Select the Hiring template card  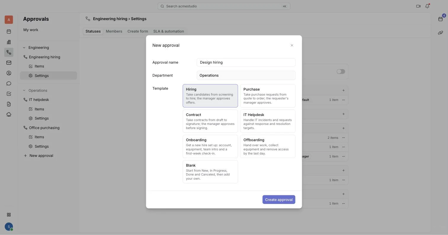210,96
